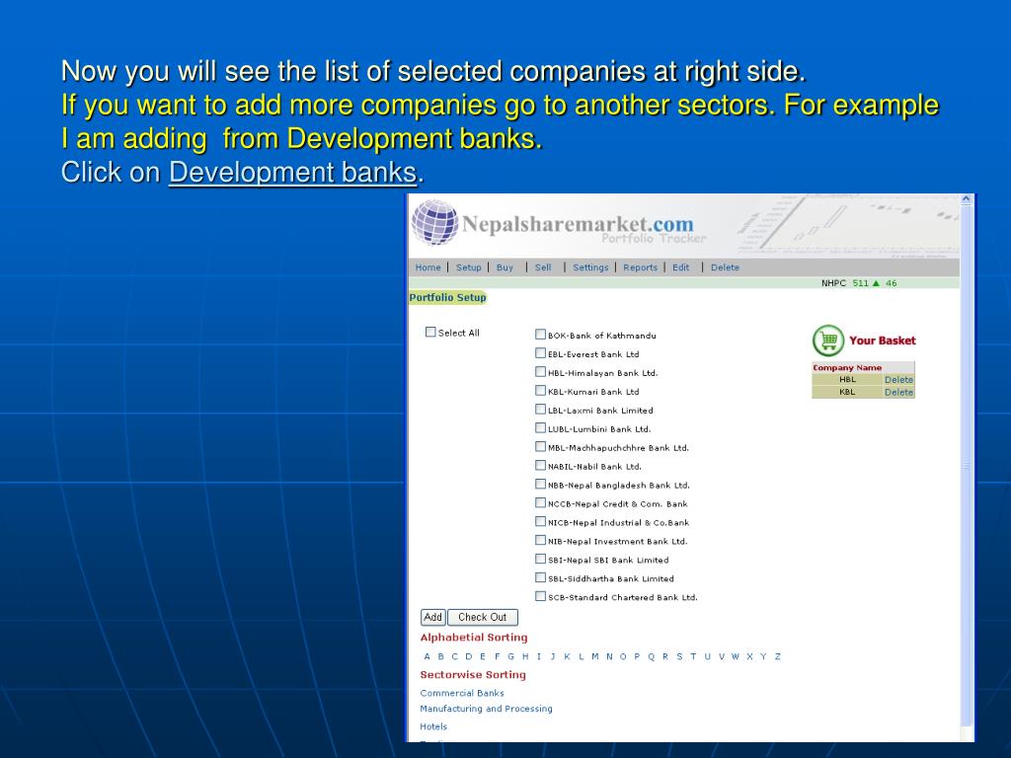Sort alphabetically by letter A
Viewport: 1011px width, 758px height.
[x=427, y=656]
